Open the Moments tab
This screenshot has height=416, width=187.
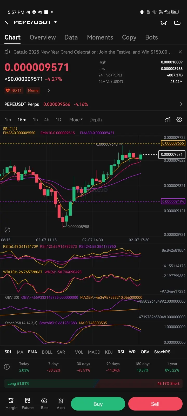point(100,37)
